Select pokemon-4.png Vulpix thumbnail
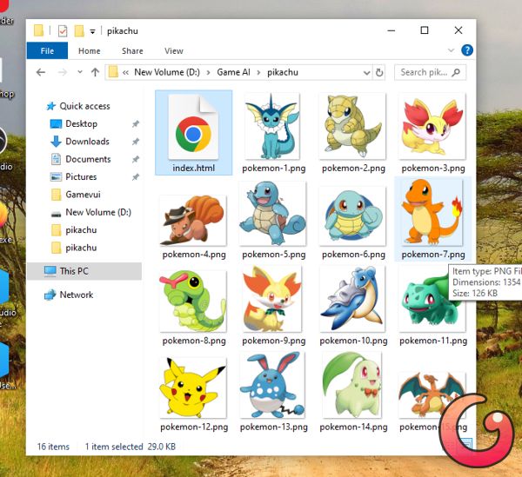This screenshot has height=477, width=522. click(193, 221)
